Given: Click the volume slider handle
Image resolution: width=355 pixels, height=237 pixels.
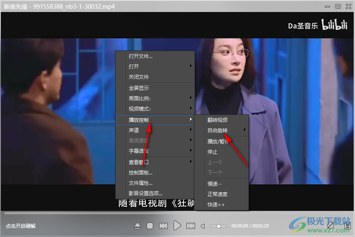Looking at the screenshot, I should pos(219,226).
